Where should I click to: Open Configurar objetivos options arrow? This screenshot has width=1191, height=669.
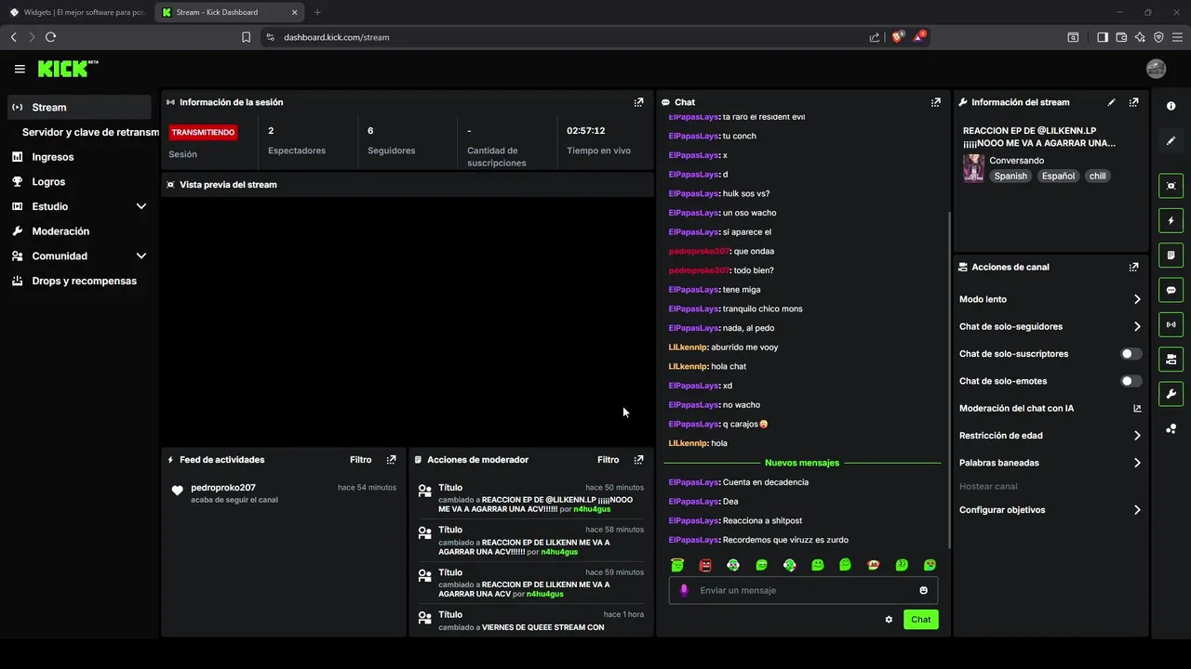pos(1137,510)
